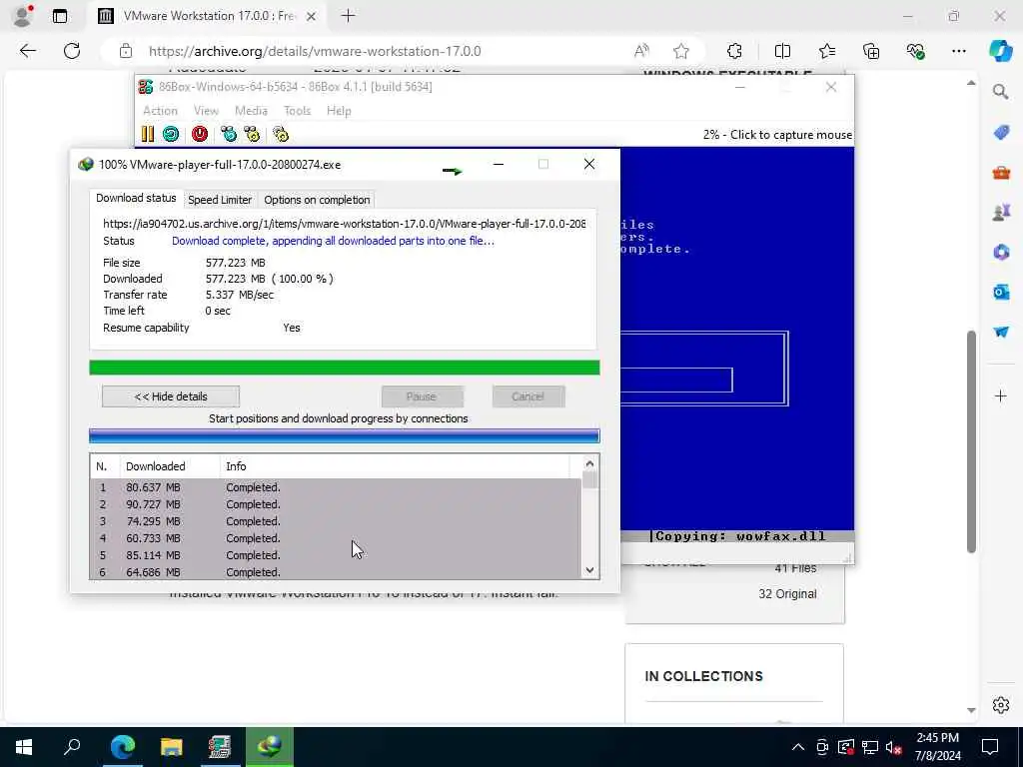The width and height of the screenshot is (1023, 767).
Task: Click the Hide details button
Action: (x=171, y=396)
